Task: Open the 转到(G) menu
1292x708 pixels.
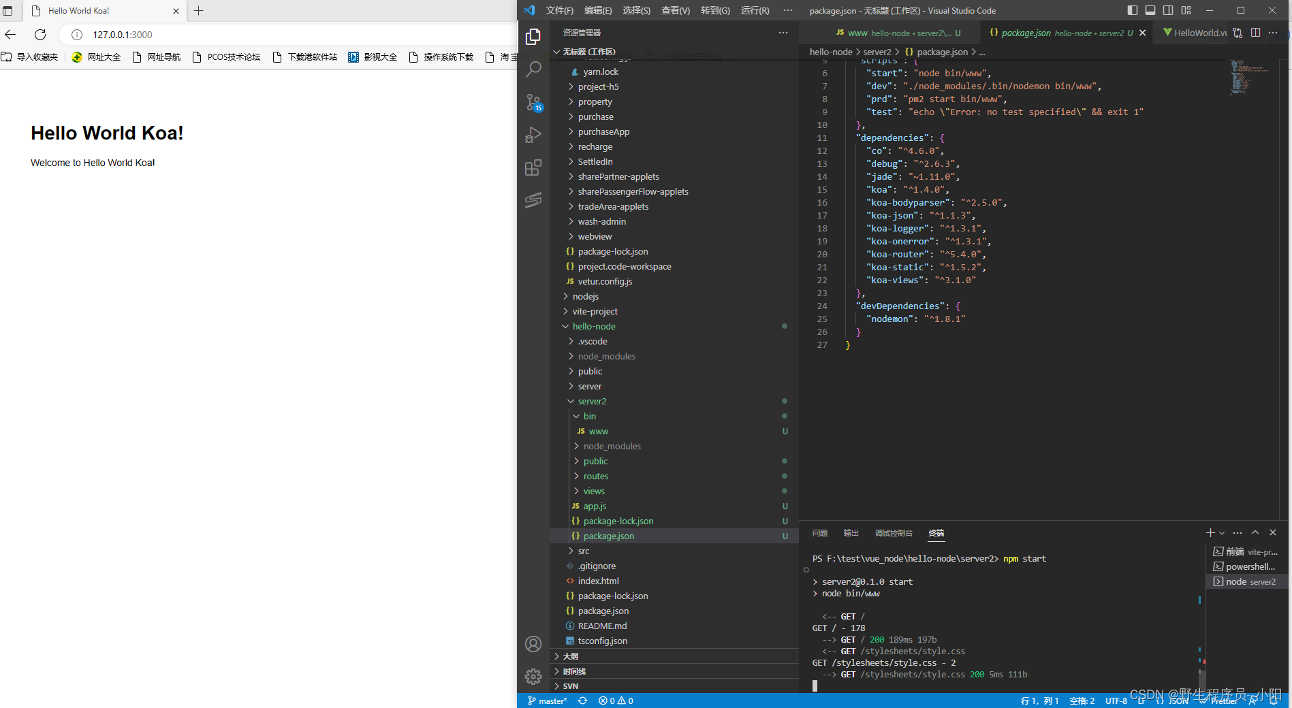Action: 715,11
